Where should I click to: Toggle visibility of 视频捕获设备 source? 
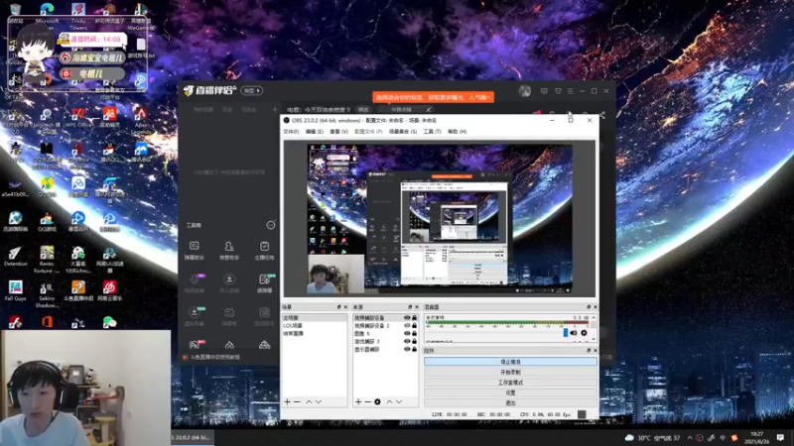(x=407, y=317)
